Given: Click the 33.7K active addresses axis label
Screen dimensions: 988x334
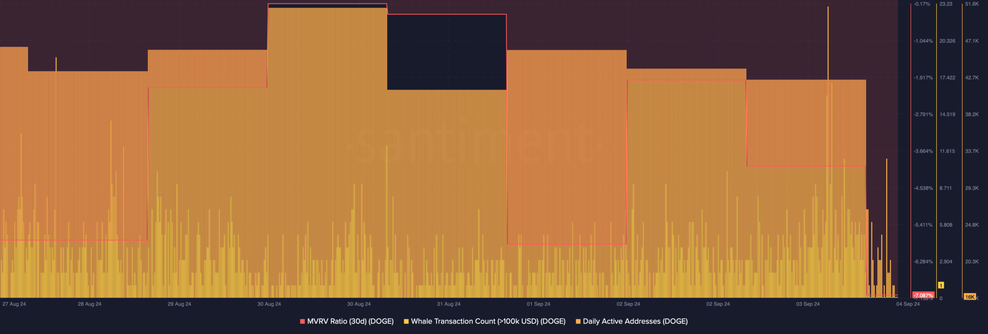Looking at the screenshot, I should click(972, 151).
